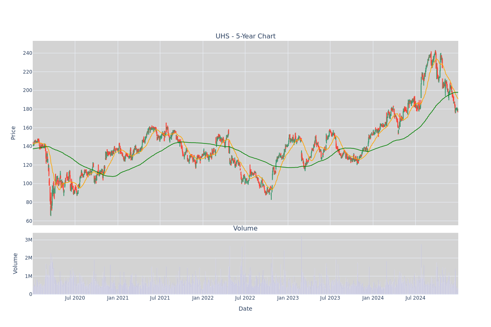
Task: Click the tallest volume bar above 3M
Action: 302,264
